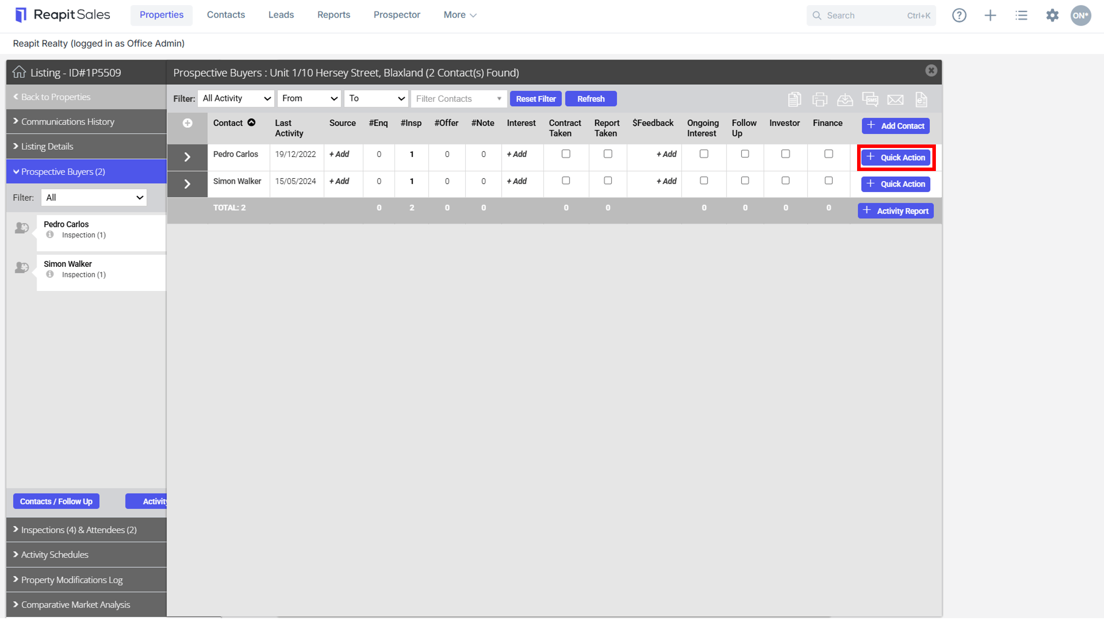Open the help question mark icon

959,15
